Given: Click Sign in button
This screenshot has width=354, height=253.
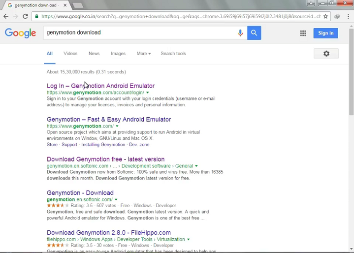Looking at the screenshot, I should (x=325, y=33).
